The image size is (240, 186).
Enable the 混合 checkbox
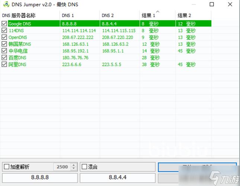[84, 167]
